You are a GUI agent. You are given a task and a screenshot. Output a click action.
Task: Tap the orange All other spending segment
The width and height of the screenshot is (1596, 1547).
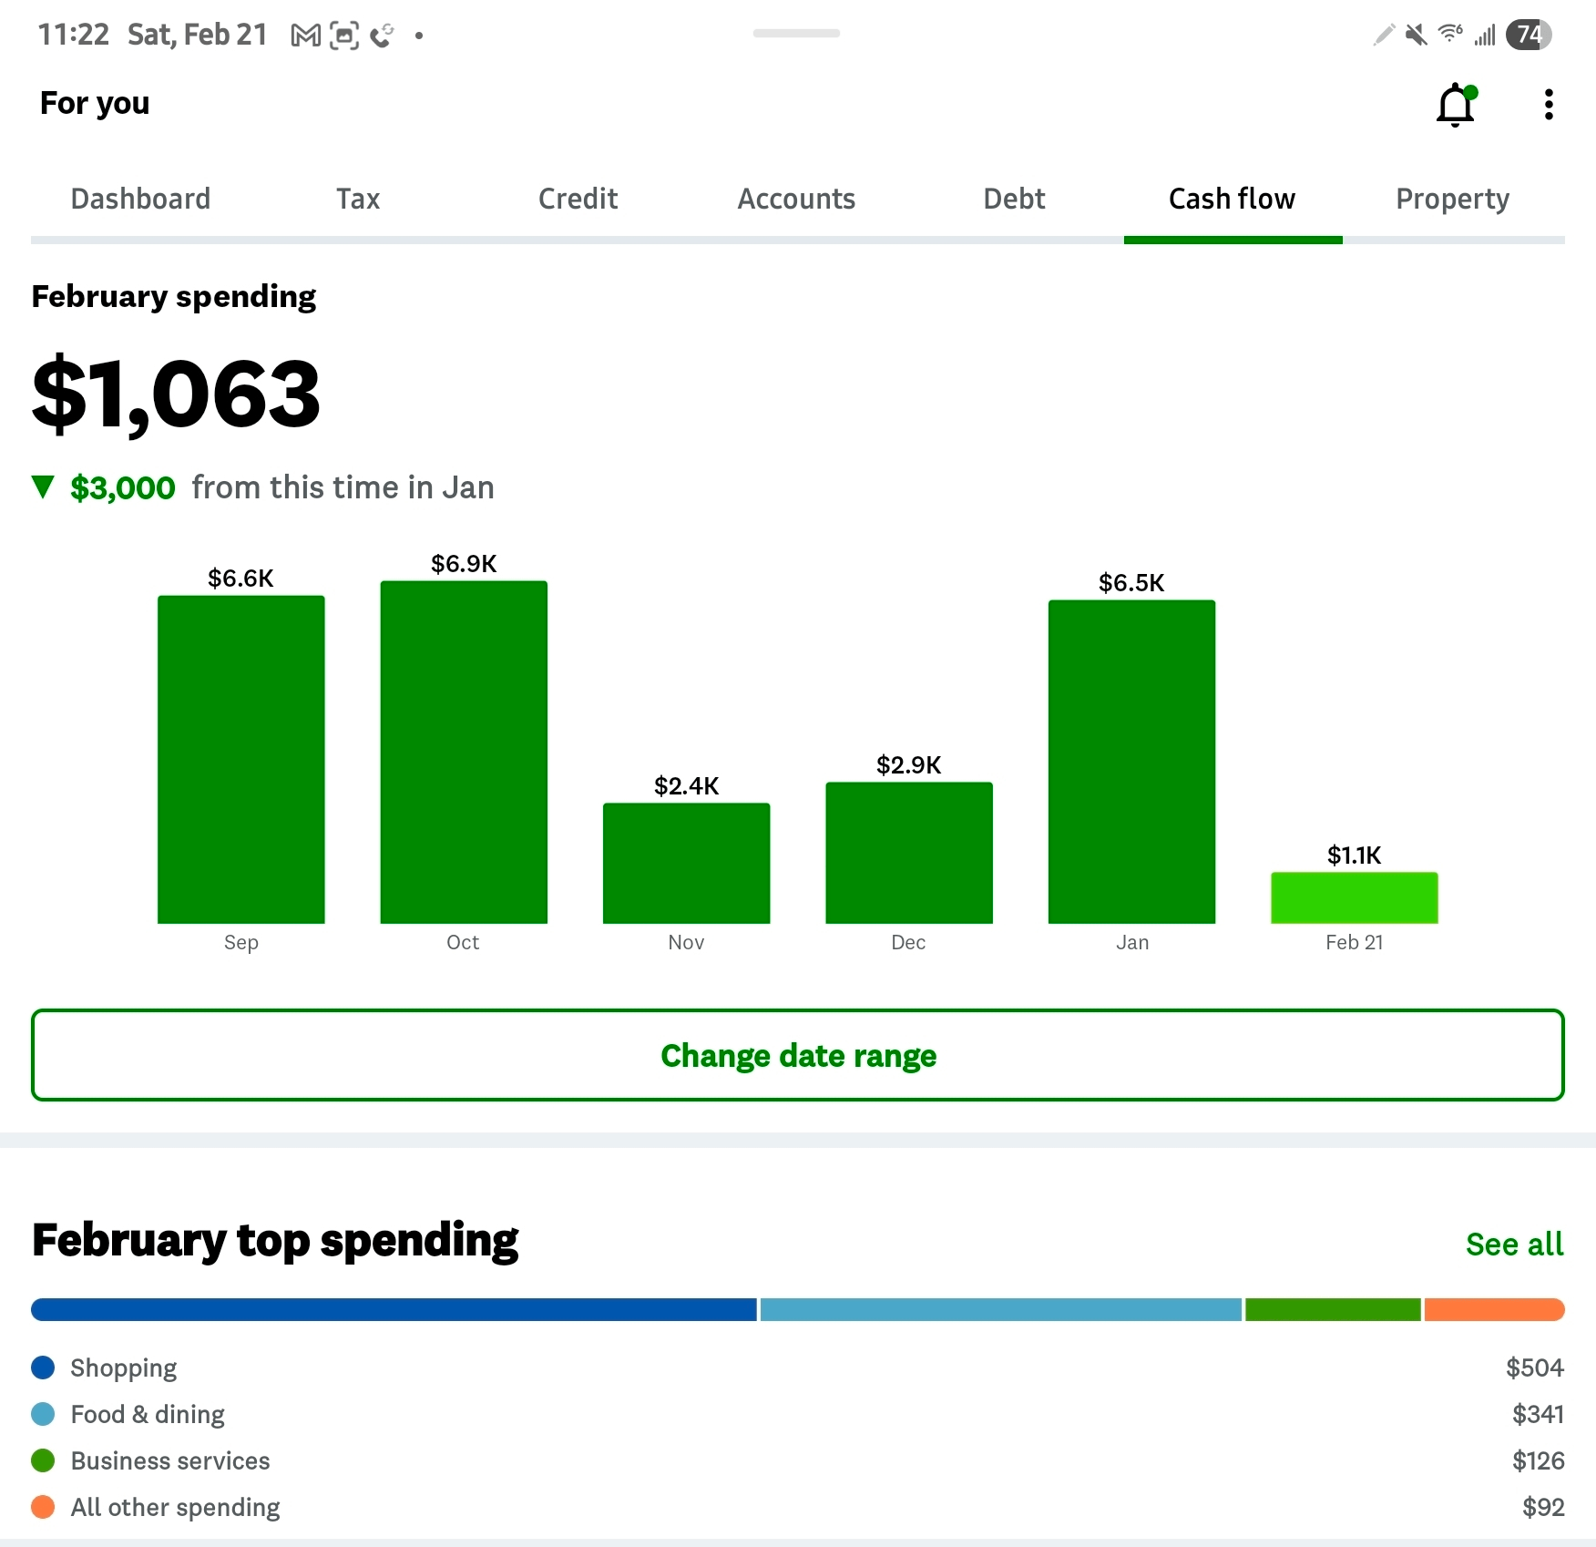tap(1494, 1309)
